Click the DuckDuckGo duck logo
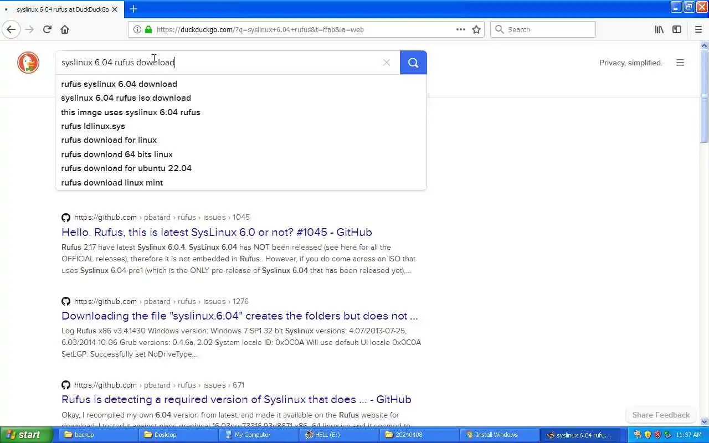The height and width of the screenshot is (443, 709). [28, 63]
